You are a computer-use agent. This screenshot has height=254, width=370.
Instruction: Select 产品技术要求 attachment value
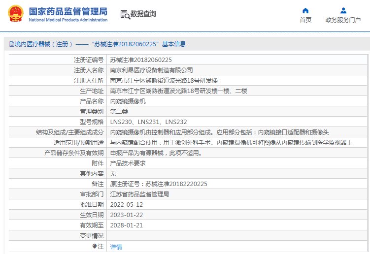coord(128,163)
